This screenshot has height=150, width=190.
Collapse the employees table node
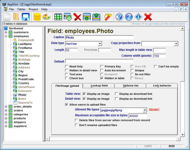[6, 36]
